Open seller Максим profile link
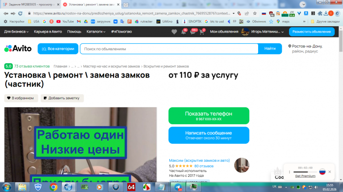The height and width of the screenshot is (192, 343). [x=199, y=160]
